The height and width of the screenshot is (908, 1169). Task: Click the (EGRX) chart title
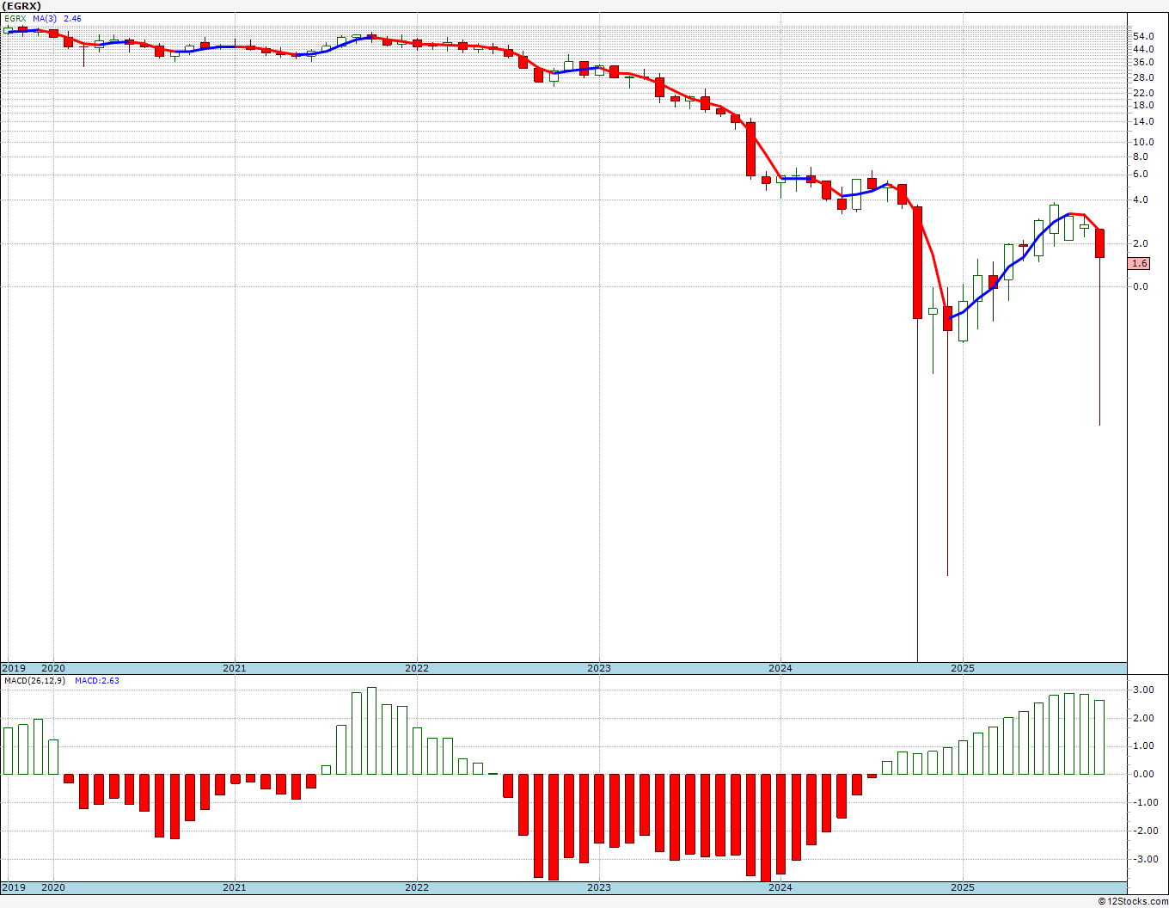pos(21,6)
